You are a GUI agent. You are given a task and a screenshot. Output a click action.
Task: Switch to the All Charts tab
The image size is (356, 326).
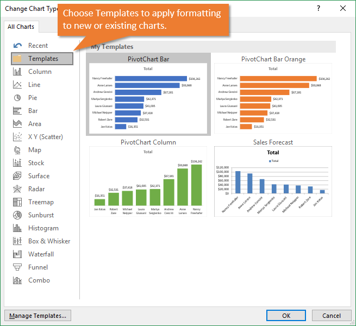tap(21, 27)
